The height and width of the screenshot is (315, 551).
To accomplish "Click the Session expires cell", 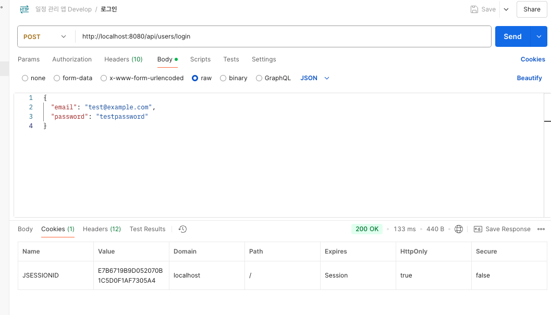I will [x=358, y=275].
